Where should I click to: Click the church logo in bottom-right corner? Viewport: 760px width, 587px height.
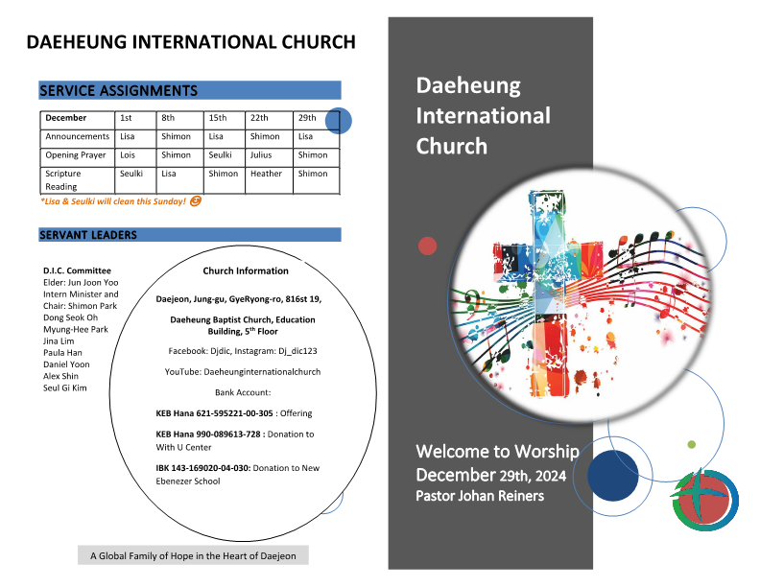click(705, 500)
